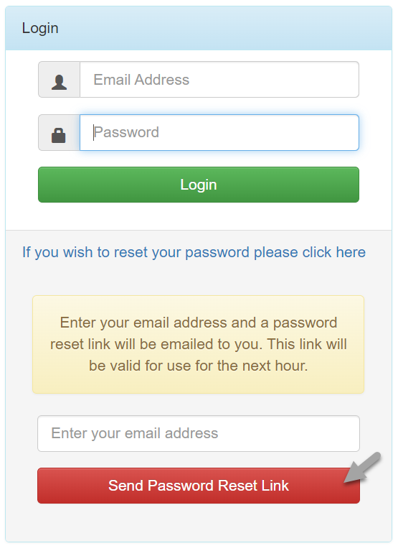
Task: Select the 'Enter your email address' box
Action: (199, 433)
